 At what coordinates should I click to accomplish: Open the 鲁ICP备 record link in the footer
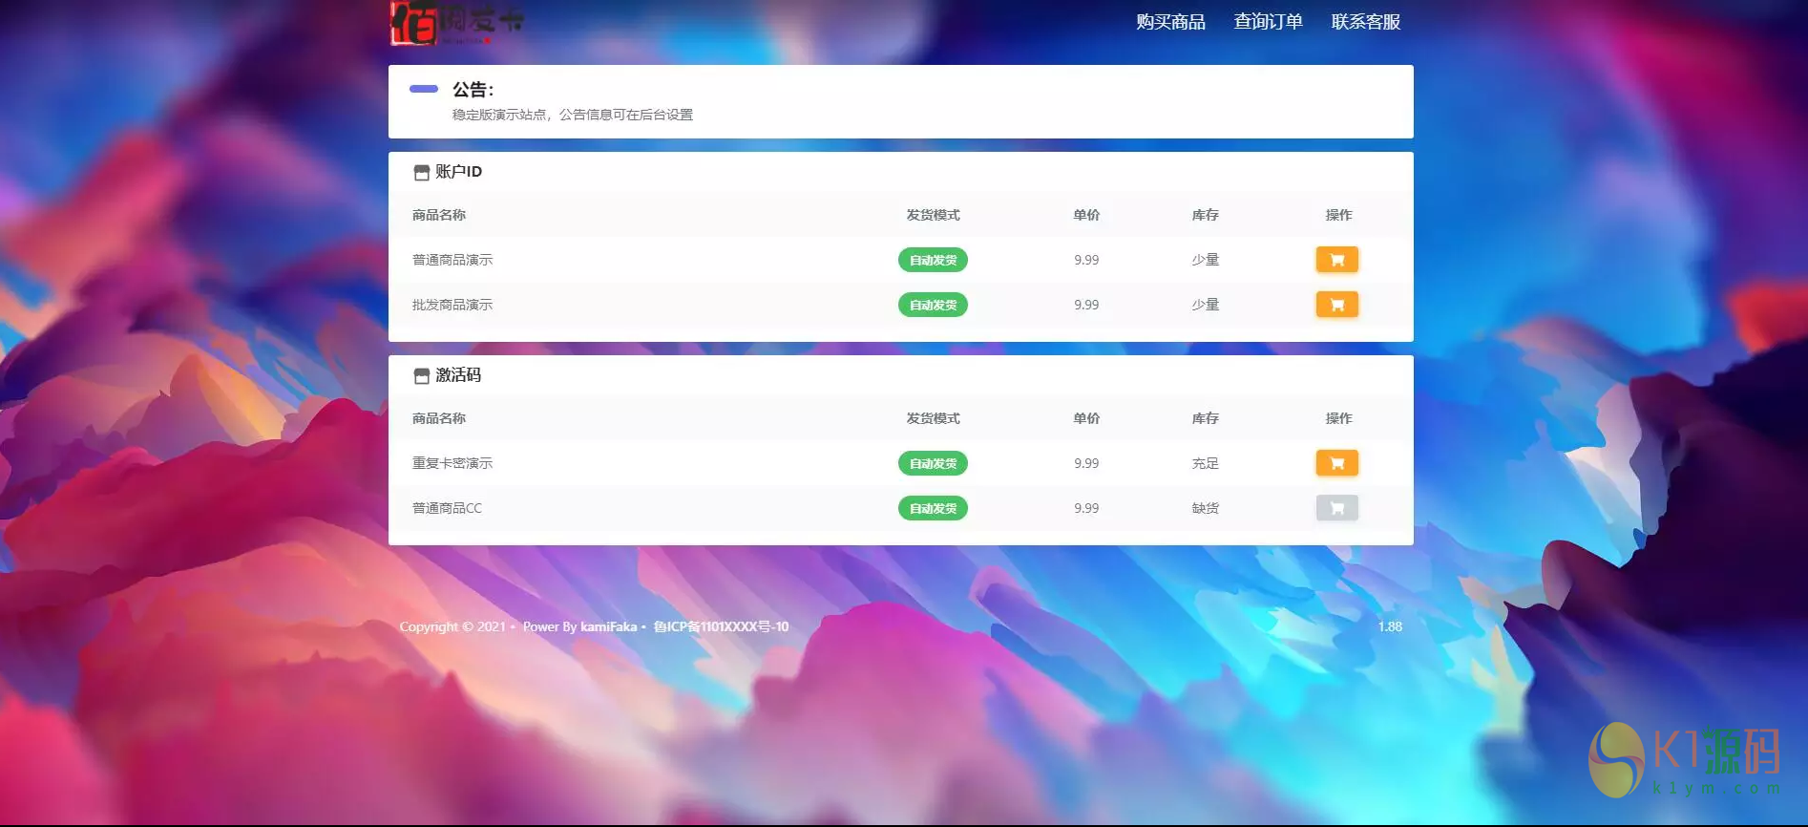click(x=721, y=626)
